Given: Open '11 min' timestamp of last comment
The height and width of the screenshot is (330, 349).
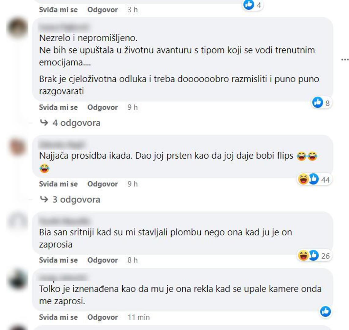Looking at the screenshot, I should click(139, 317).
